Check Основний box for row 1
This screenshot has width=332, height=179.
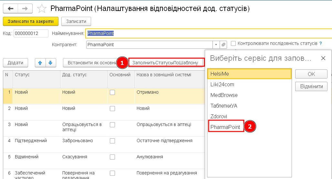coord(112,92)
